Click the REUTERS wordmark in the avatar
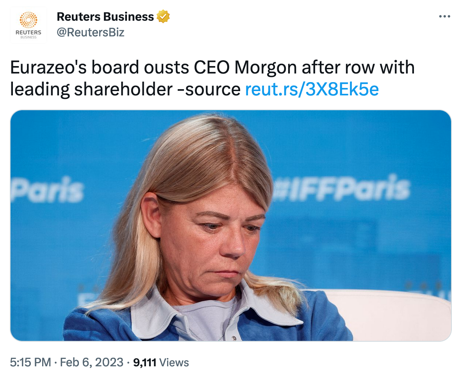The width and height of the screenshot is (453, 380). click(x=28, y=32)
